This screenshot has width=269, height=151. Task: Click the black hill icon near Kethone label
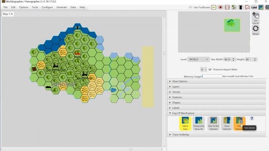48,87
